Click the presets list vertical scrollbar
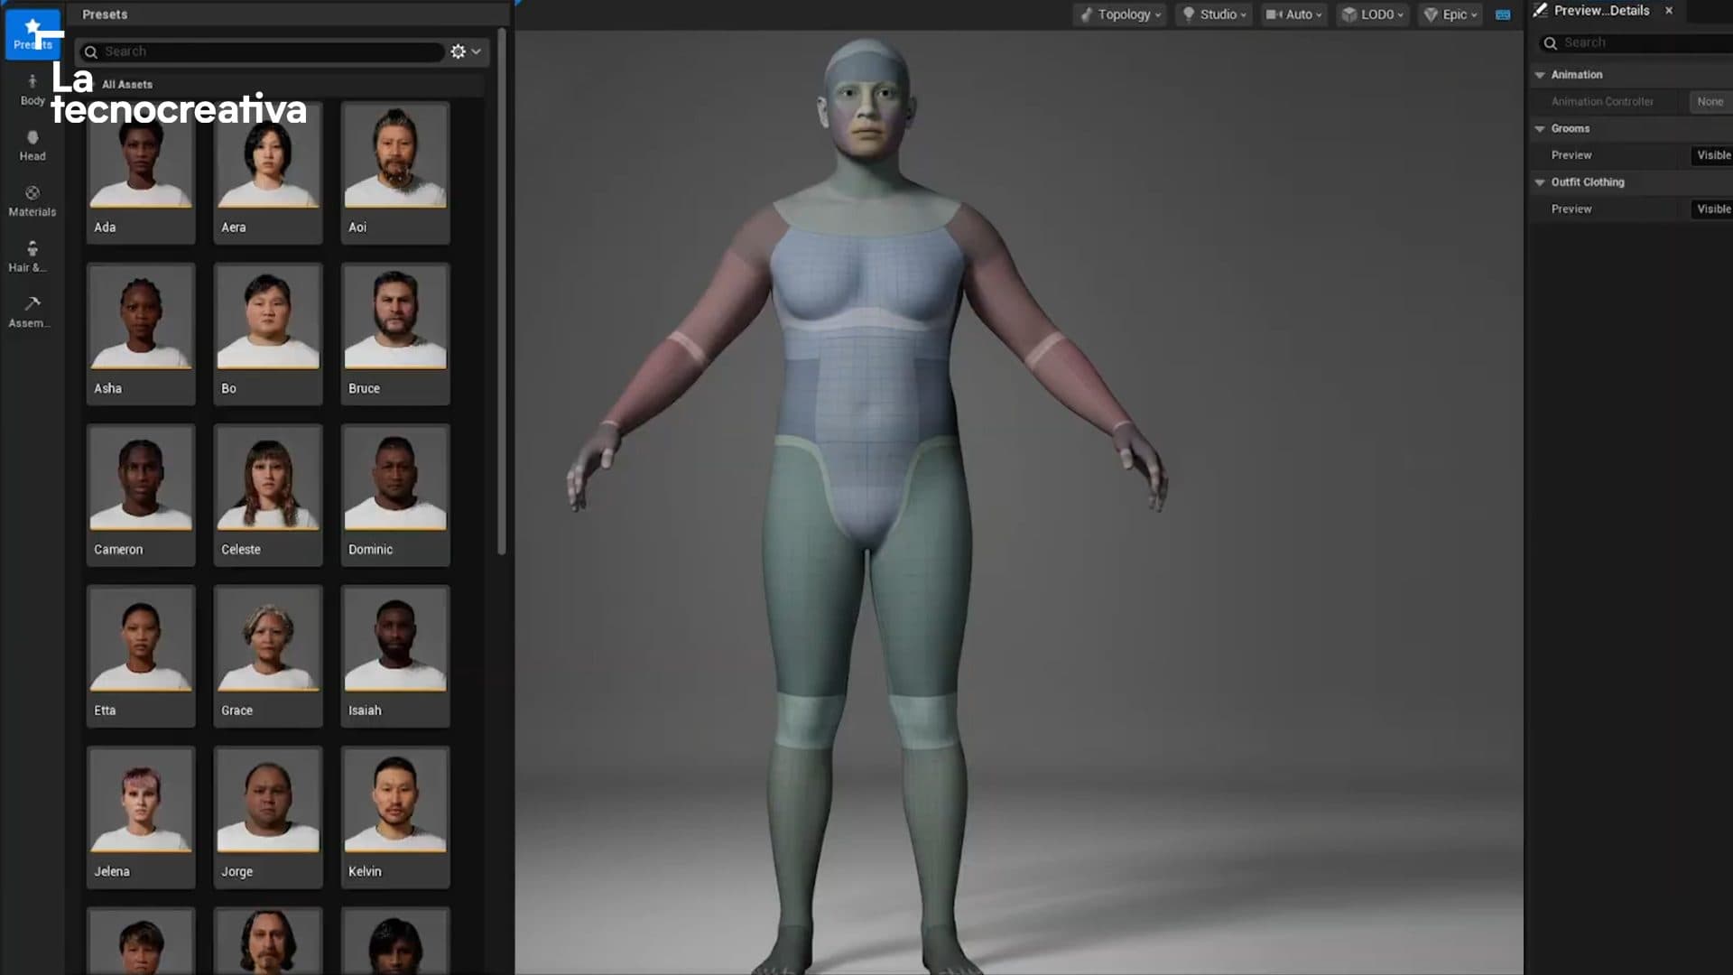Image resolution: width=1733 pixels, height=975 pixels. [501, 291]
